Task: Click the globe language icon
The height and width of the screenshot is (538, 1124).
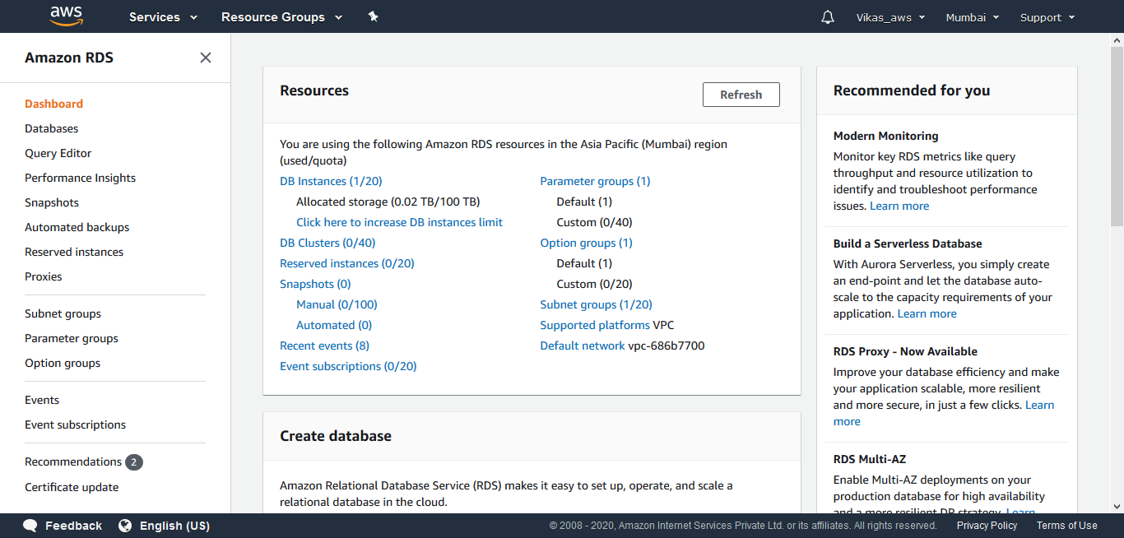Action: point(125,526)
